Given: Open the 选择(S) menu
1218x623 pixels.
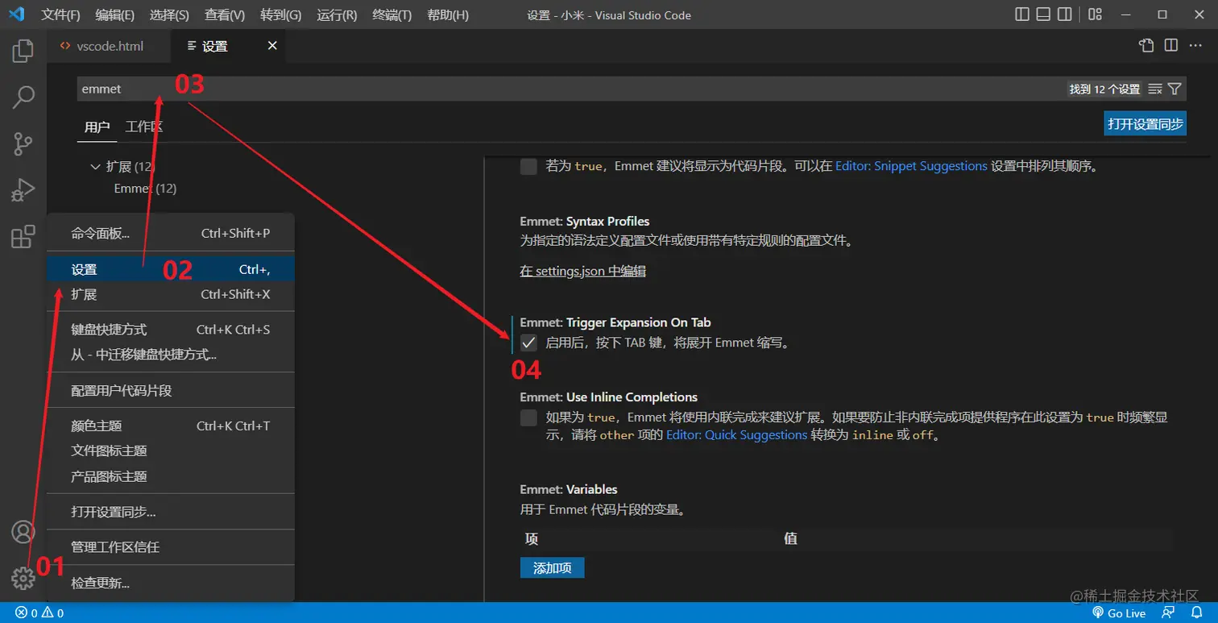Looking at the screenshot, I should [x=169, y=15].
